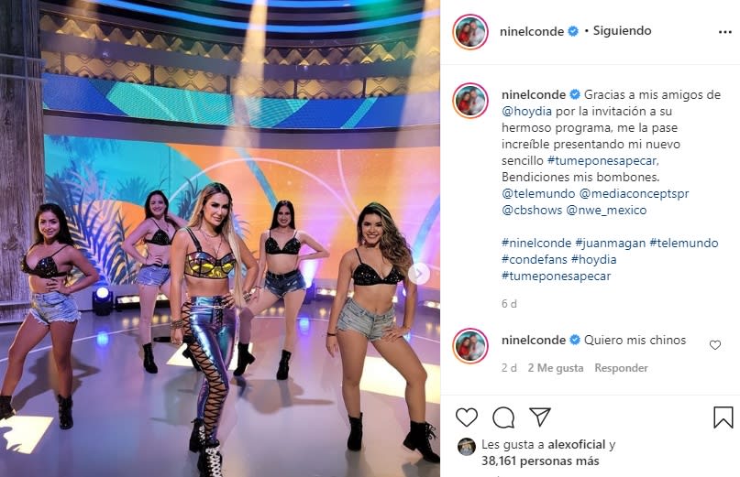Open ninelconde profile picture in header
Screen dimensions: 740x477
coord(470,31)
